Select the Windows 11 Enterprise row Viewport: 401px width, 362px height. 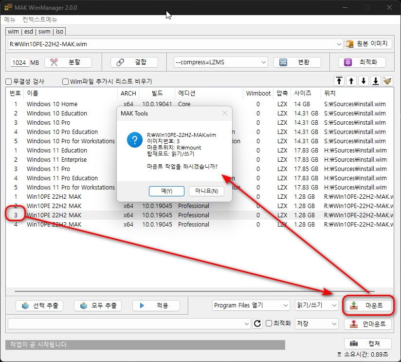pyautogui.click(x=200, y=159)
